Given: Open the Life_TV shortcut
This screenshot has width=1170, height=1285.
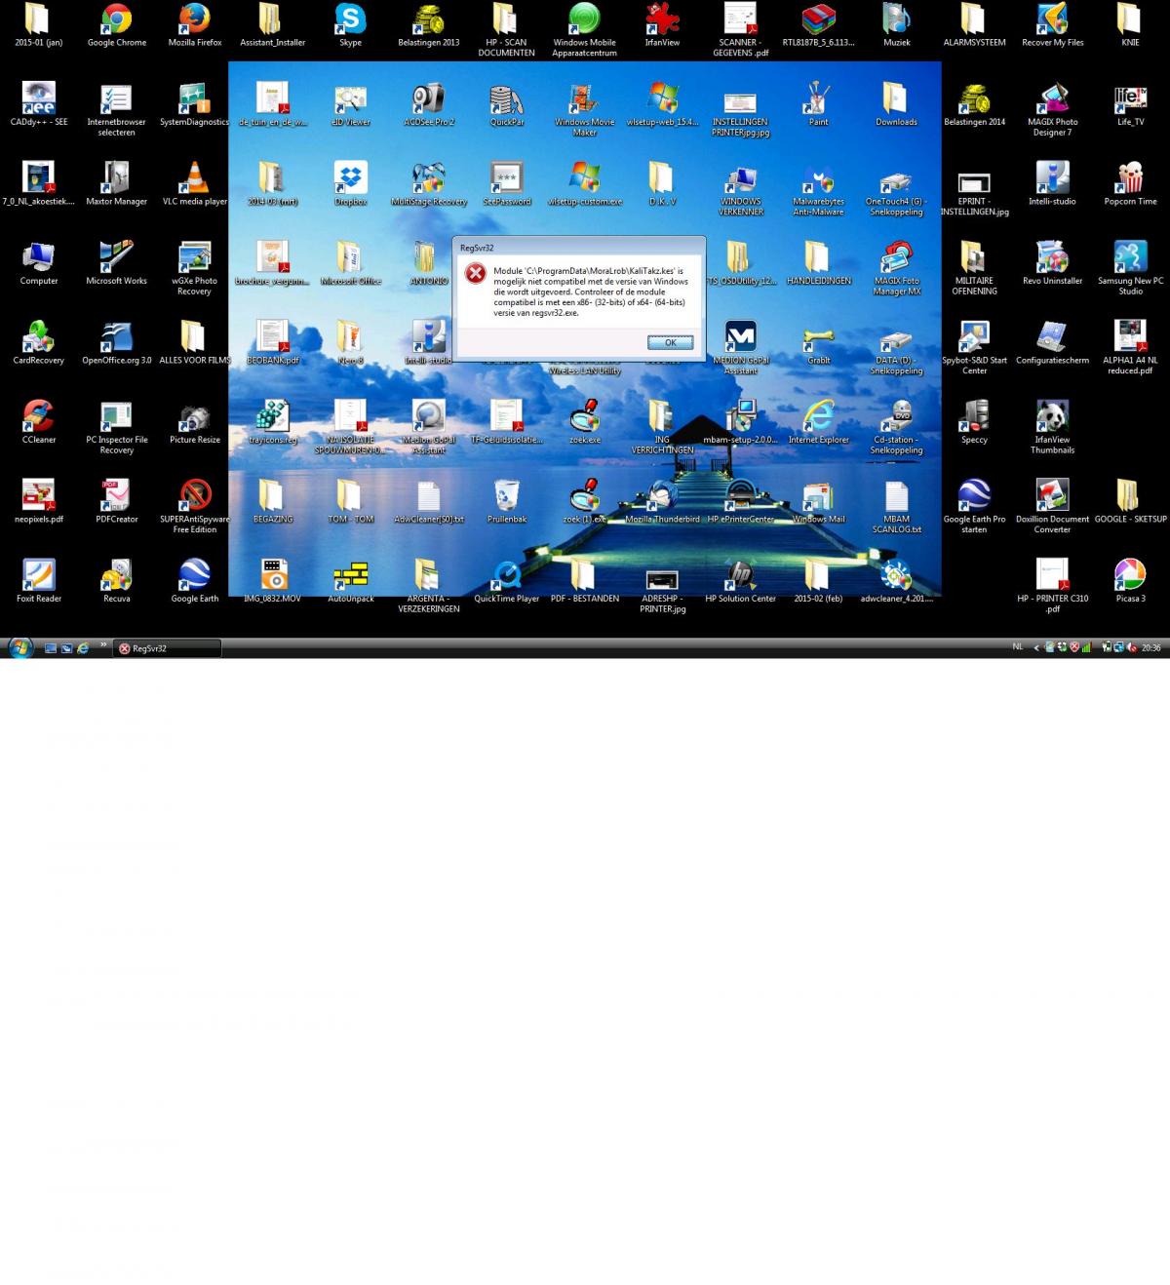Looking at the screenshot, I should pos(1130,104).
